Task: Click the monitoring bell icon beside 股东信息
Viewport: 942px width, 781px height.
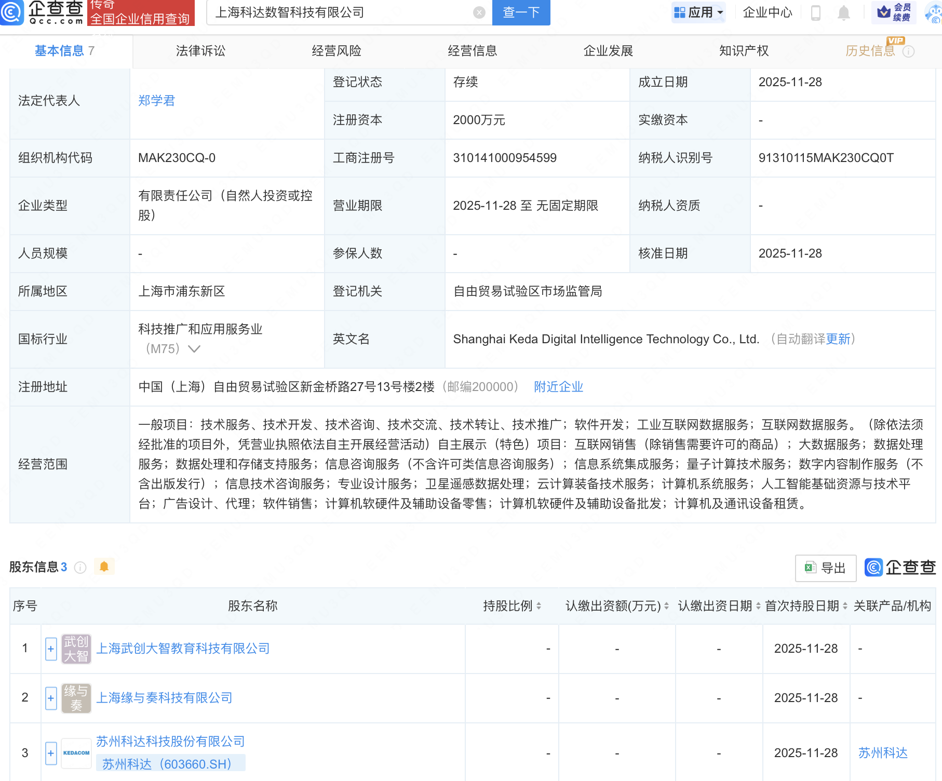Action: pos(104,567)
